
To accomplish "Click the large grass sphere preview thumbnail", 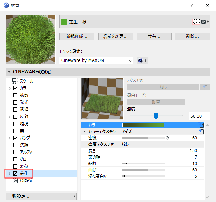I will coord(31,39).
